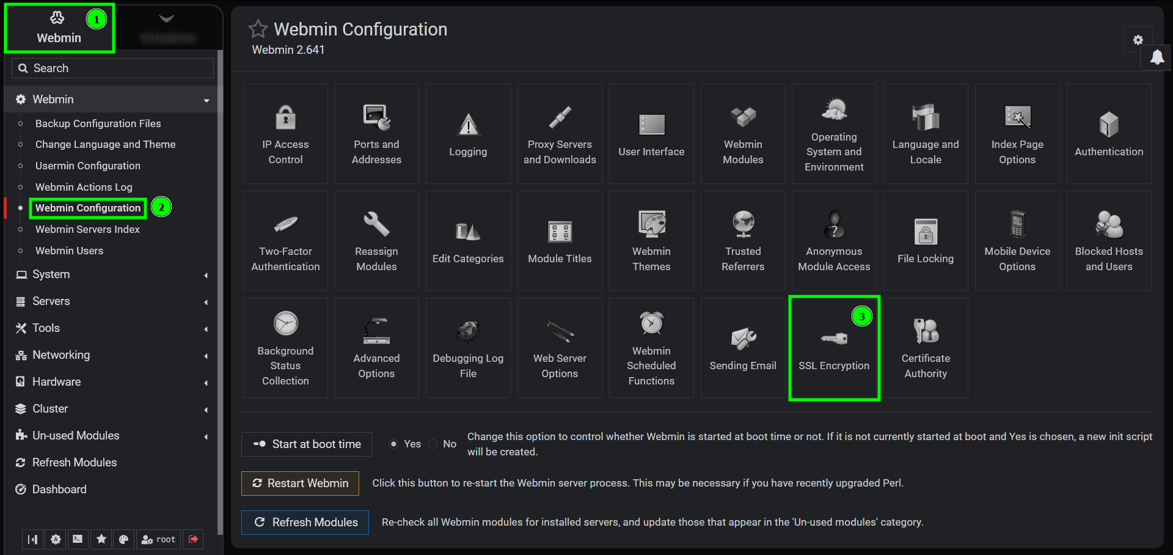Open favorites star in bottom toolbar
Screen dimensions: 1173x555
(101, 539)
